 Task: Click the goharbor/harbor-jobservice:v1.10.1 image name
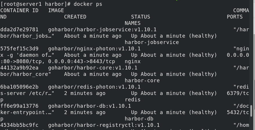(102, 30)
